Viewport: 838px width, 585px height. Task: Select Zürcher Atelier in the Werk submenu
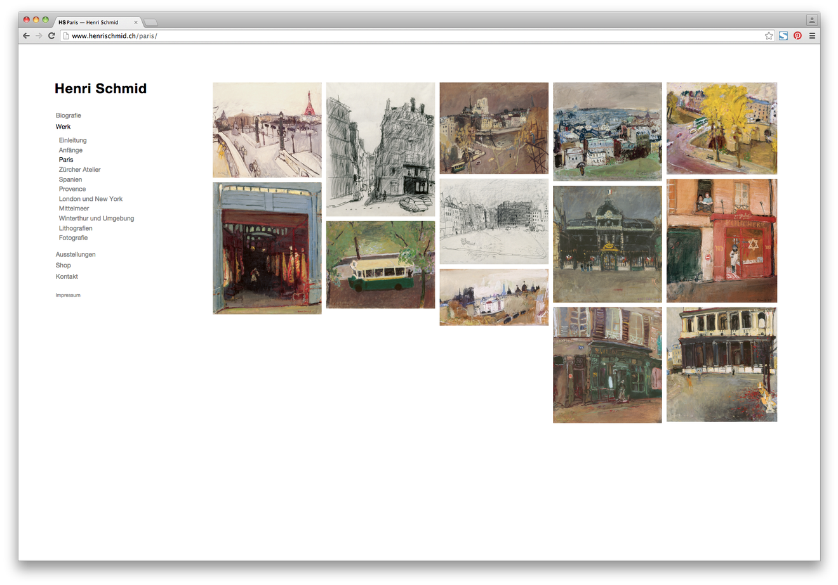point(79,170)
